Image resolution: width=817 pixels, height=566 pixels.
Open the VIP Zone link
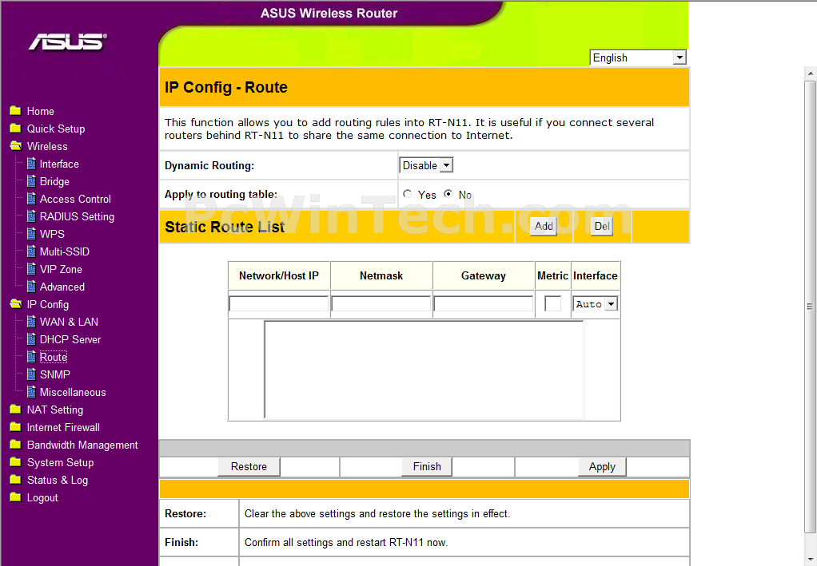tap(61, 270)
